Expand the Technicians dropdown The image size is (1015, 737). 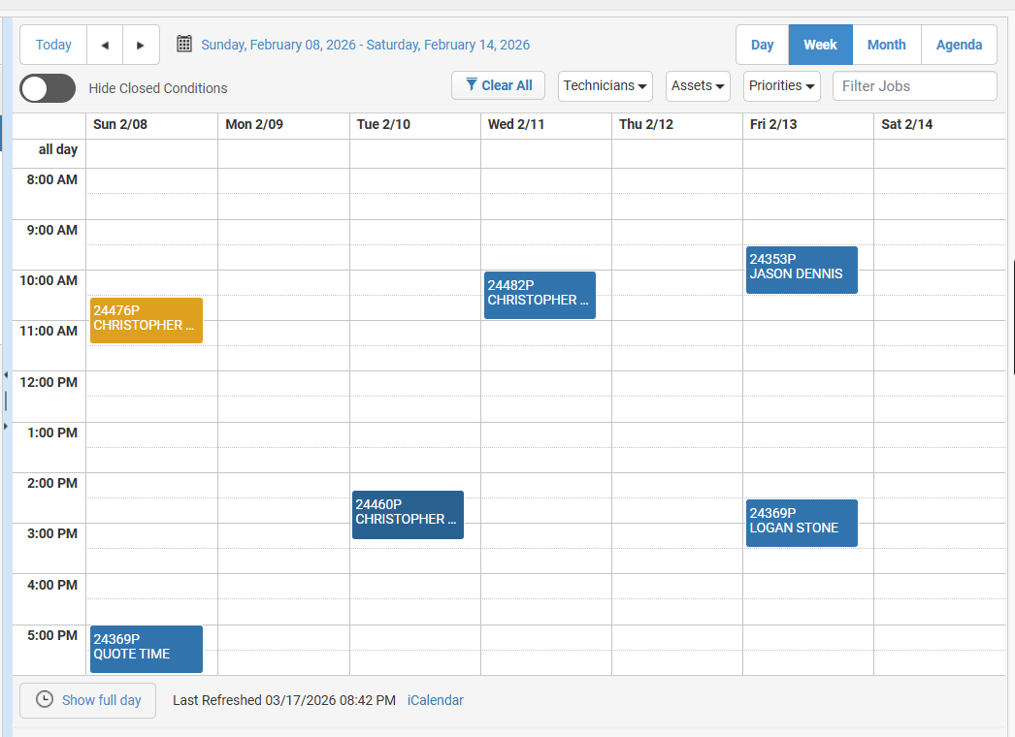click(x=606, y=85)
